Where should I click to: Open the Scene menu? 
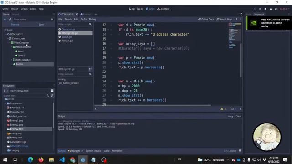[x=5, y=9]
